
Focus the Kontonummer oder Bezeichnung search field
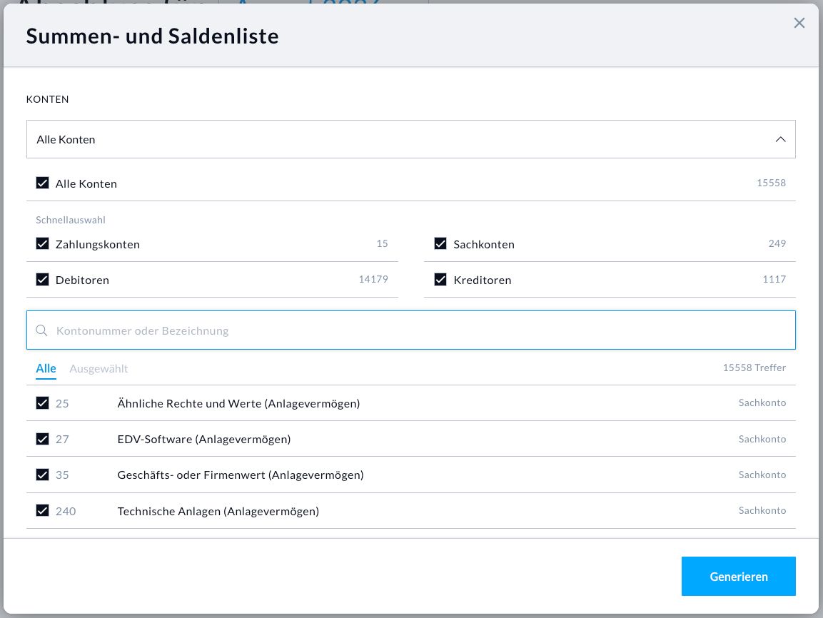pos(411,330)
